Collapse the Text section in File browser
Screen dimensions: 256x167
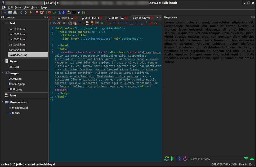pos(3,23)
